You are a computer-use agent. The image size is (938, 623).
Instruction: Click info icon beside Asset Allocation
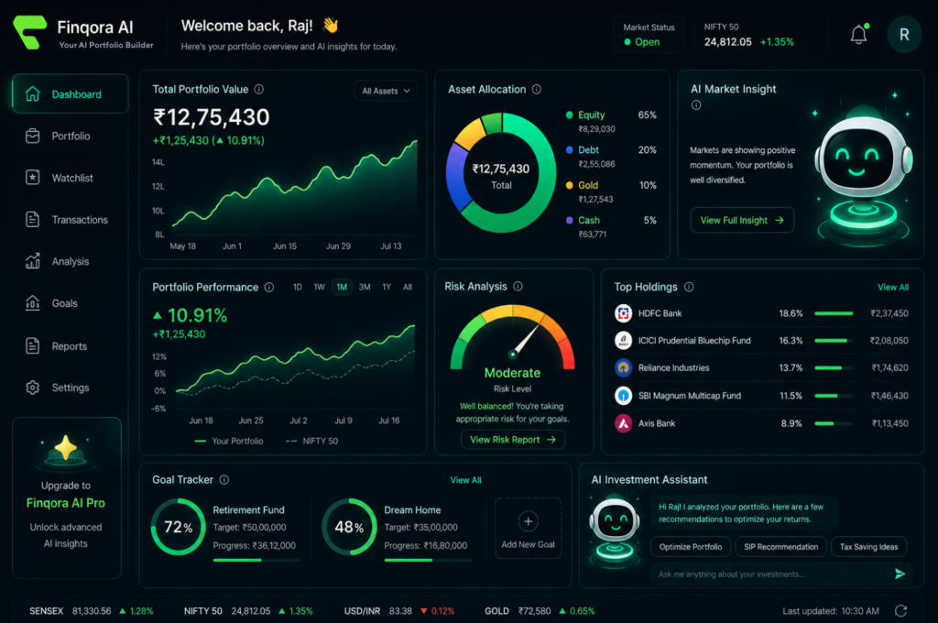coord(537,89)
